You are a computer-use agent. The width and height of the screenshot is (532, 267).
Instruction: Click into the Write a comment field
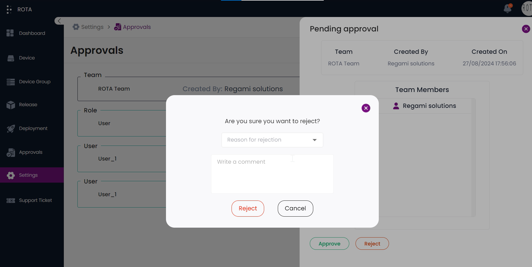tap(272, 174)
